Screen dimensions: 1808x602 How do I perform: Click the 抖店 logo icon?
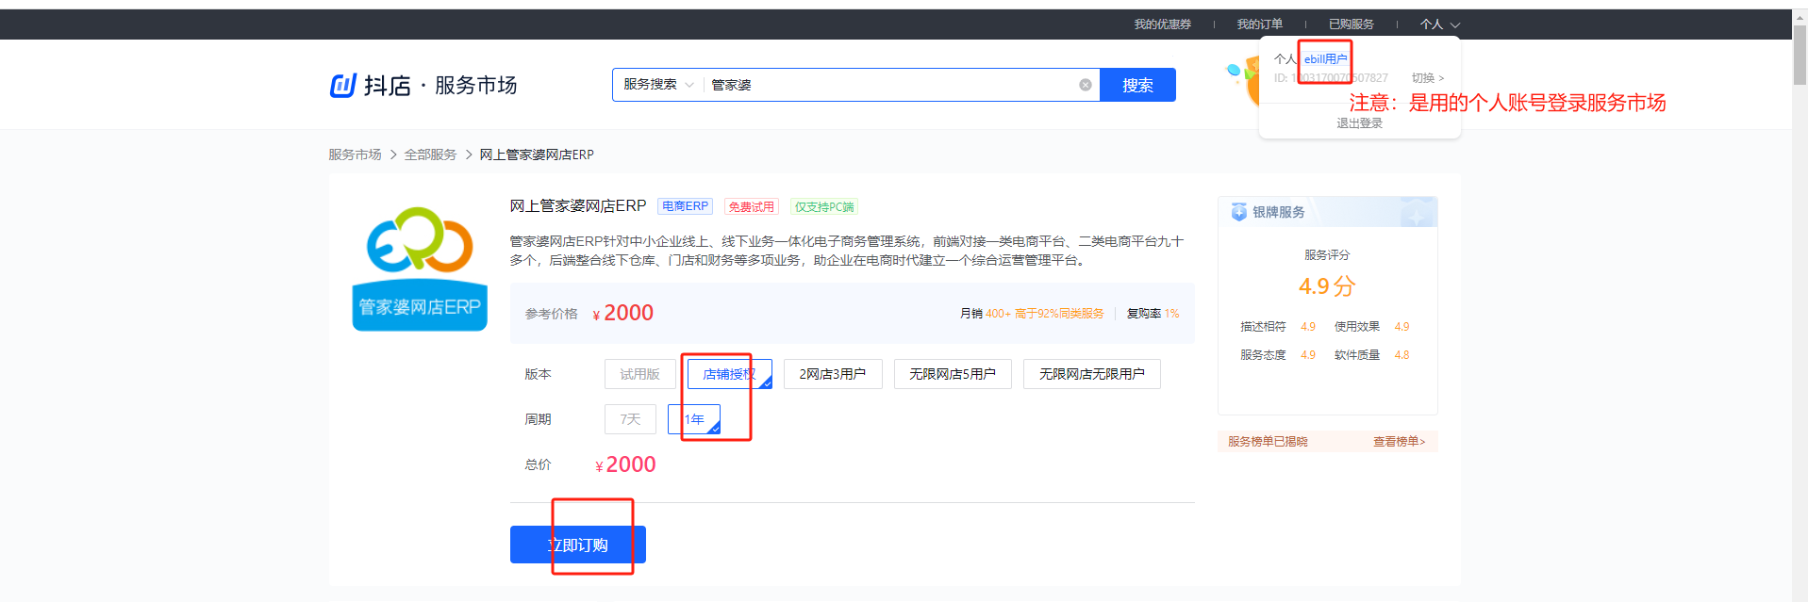pyautogui.click(x=342, y=86)
